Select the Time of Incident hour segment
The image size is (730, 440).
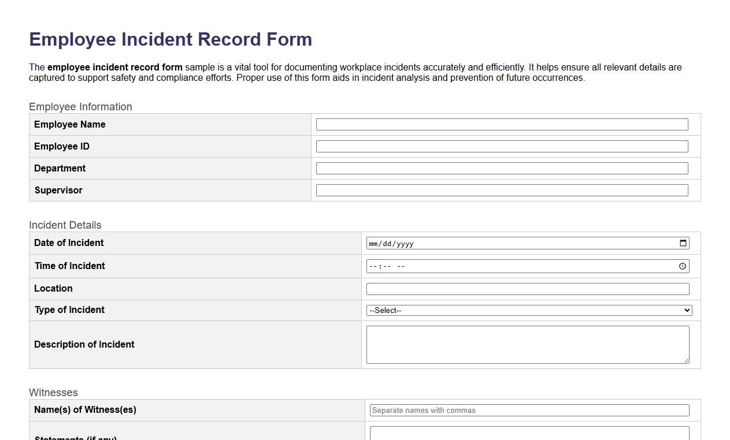click(x=372, y=266)
